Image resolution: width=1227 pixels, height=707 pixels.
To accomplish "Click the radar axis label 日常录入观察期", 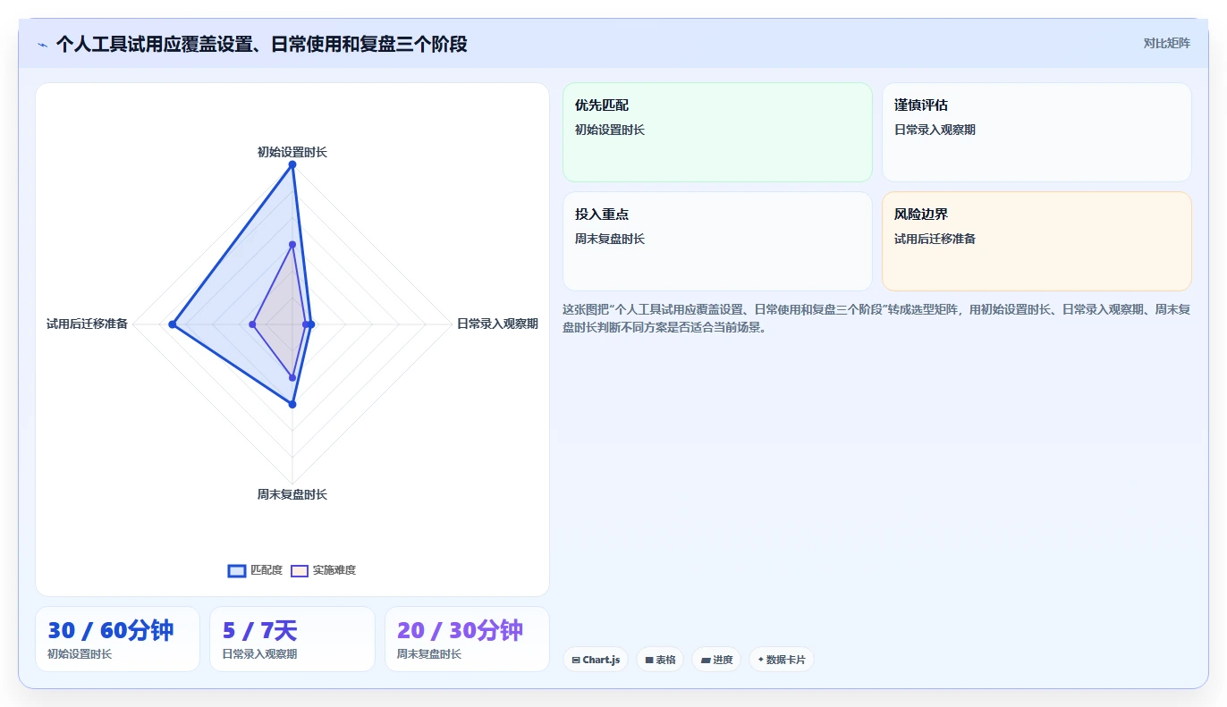I will 497,324.
